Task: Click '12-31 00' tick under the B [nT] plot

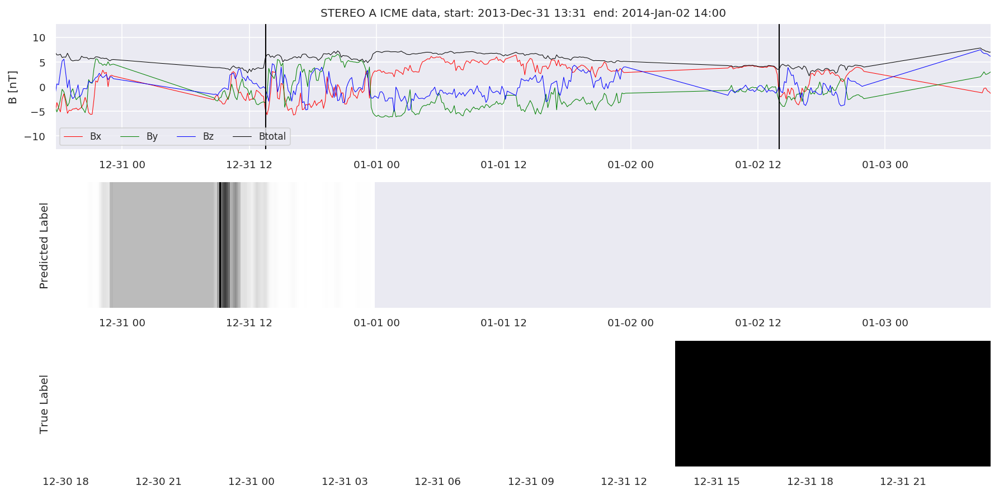Action: tap(122, 165)
